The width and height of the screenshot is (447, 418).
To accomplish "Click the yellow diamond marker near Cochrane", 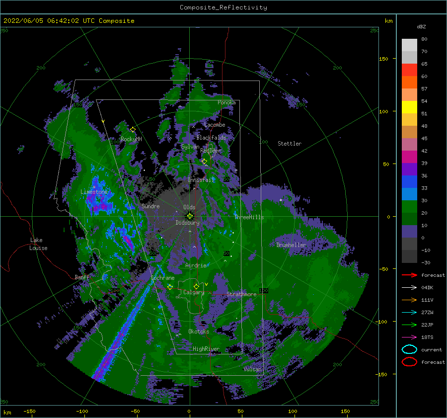I will (x=170, y=287).
